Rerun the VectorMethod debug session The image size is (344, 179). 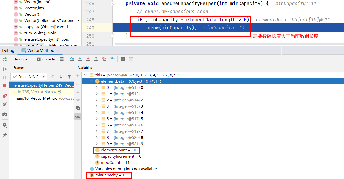pos(5,59)
